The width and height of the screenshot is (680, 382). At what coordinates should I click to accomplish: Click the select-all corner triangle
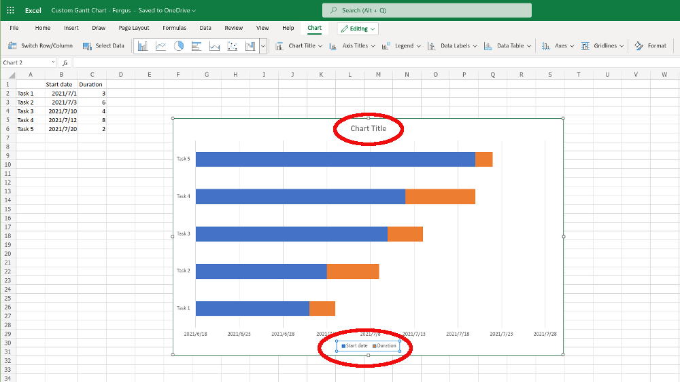pos(12,75)
